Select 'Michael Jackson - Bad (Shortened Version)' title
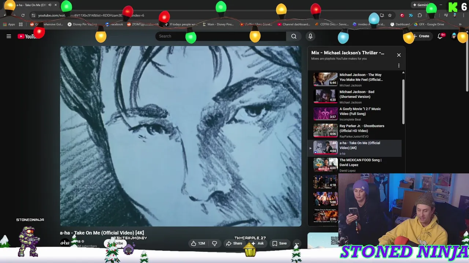 pyautogui.click(x=357, y=94)
